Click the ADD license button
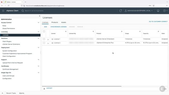Viewport: 169px width, 95px height. (x=45, y=27)
